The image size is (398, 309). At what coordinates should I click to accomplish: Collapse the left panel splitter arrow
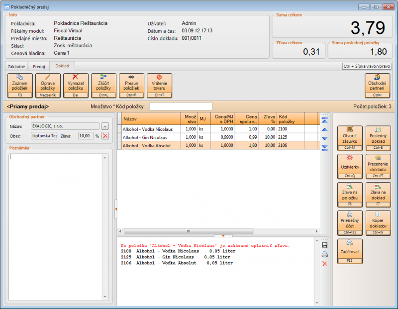(x=115, y=209)
